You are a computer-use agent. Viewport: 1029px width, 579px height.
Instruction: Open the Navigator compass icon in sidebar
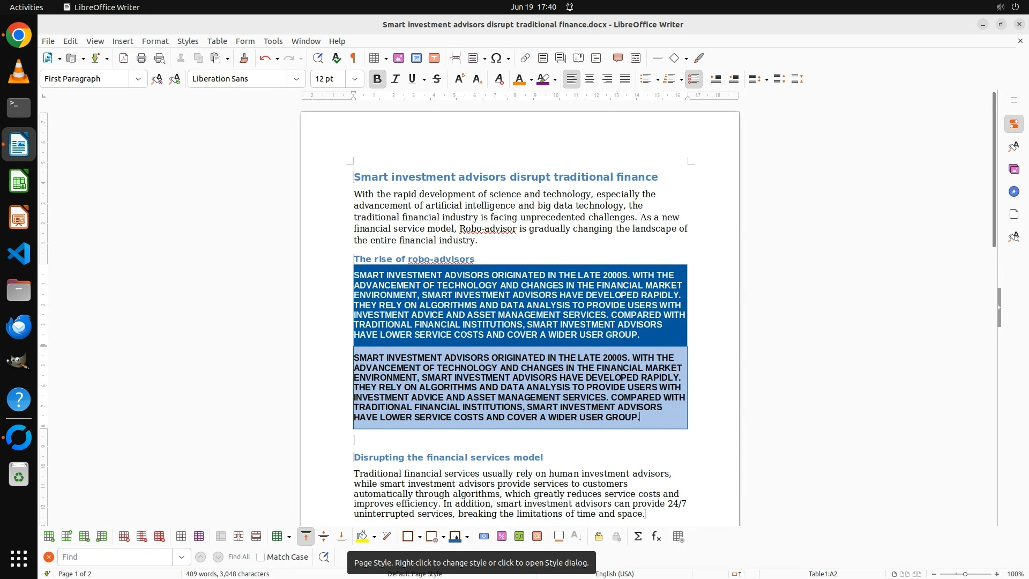click(x=1013, y=192)
